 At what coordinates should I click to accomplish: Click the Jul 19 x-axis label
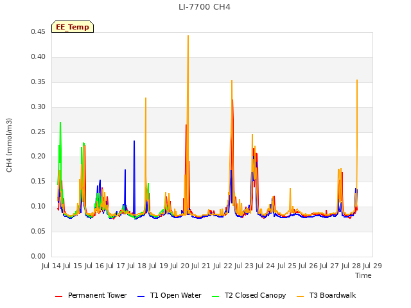[x=159, y=266]
